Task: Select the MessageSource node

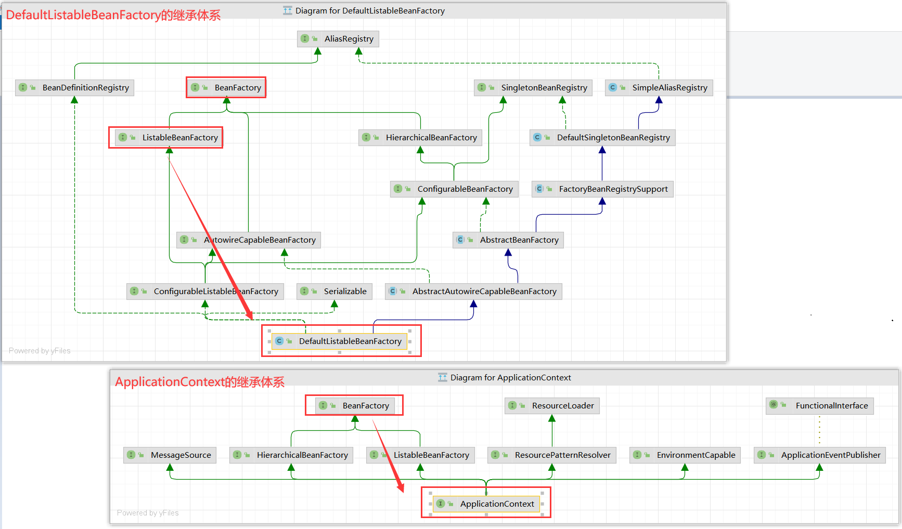Action: [170, 455]
